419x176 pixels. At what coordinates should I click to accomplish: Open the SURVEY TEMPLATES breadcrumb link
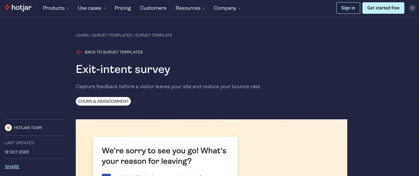(x=112, y=35)
